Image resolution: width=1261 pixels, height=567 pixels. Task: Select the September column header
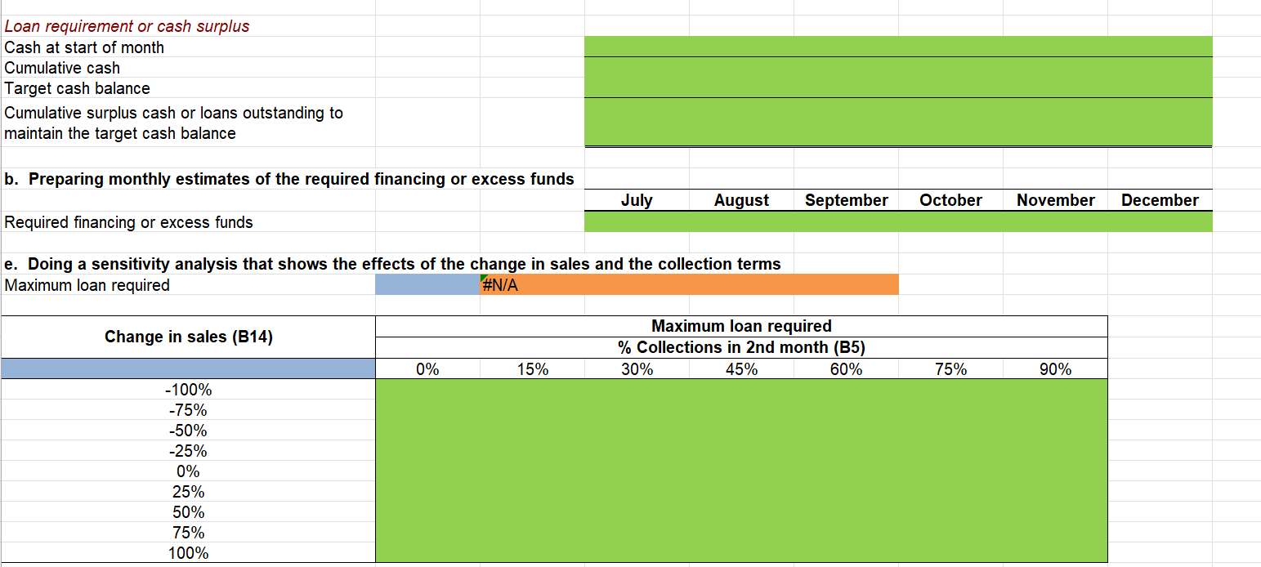coord(846,200)
